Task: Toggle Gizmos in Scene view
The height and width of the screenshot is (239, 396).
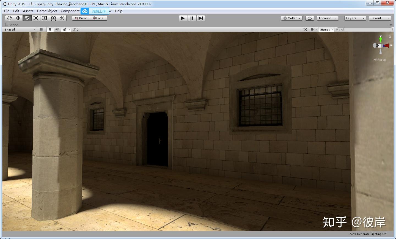Action: (325, 29)
